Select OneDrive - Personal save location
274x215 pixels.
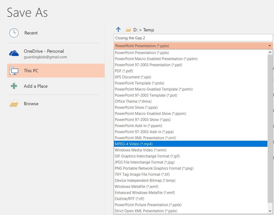[56, 53]
